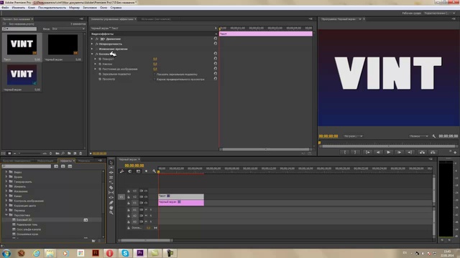Open the Клип menu
This screenshot has height=258, width=460.
click(x=32, y=8)
